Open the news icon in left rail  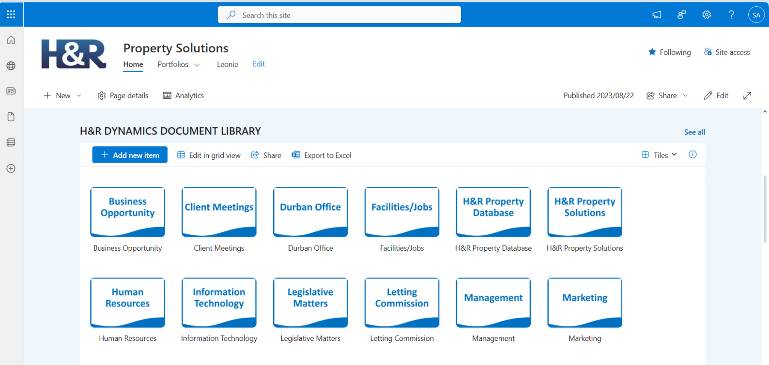click(x=11, y=91)
